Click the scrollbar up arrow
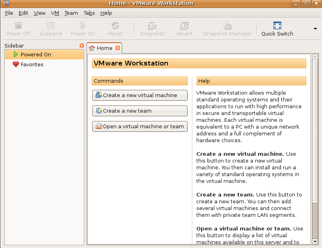The height and width of the screenshot is (248, 322). pos(315,57)
